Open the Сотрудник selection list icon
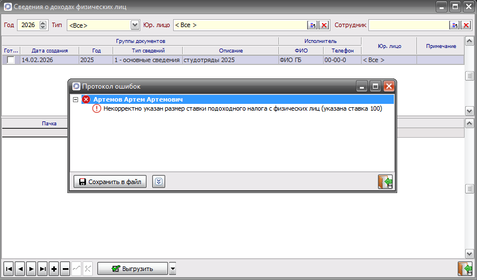The width and height of the screenshot is (477, 280). coord(454,25)
